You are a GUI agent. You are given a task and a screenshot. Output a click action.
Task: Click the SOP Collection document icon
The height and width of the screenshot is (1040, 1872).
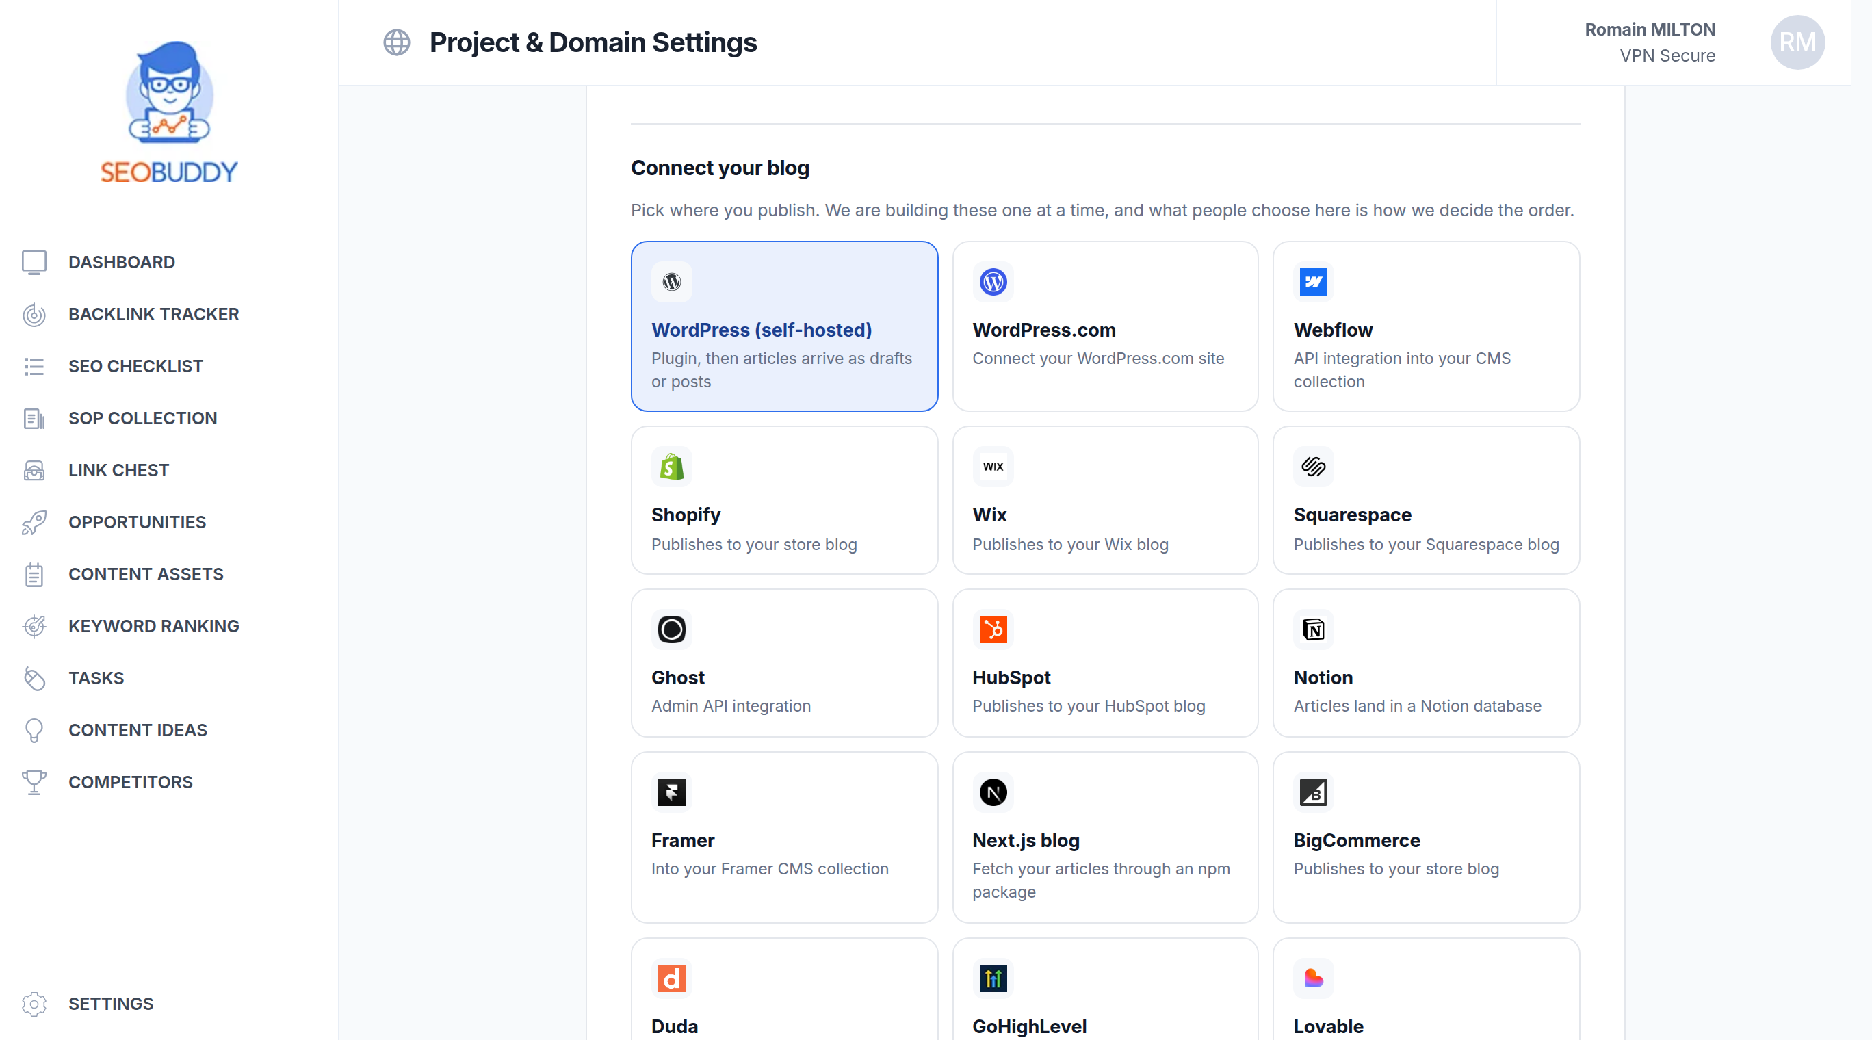pyautogui.click(x=34, y=419)
